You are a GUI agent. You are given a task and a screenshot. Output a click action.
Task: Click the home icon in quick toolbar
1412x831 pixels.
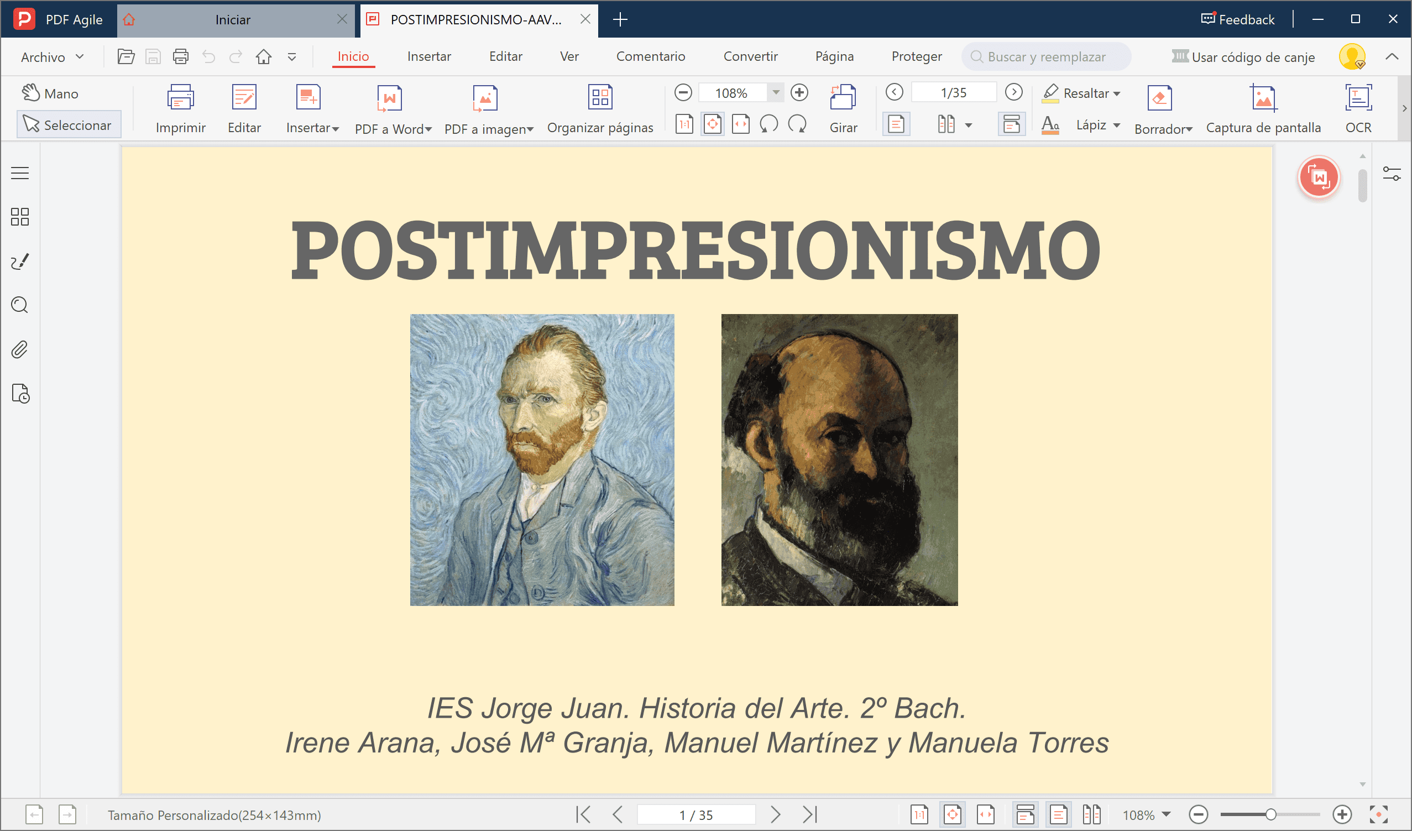263,56
